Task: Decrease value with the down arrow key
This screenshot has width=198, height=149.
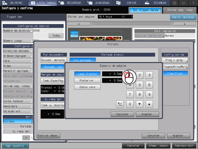Action: 139,104
